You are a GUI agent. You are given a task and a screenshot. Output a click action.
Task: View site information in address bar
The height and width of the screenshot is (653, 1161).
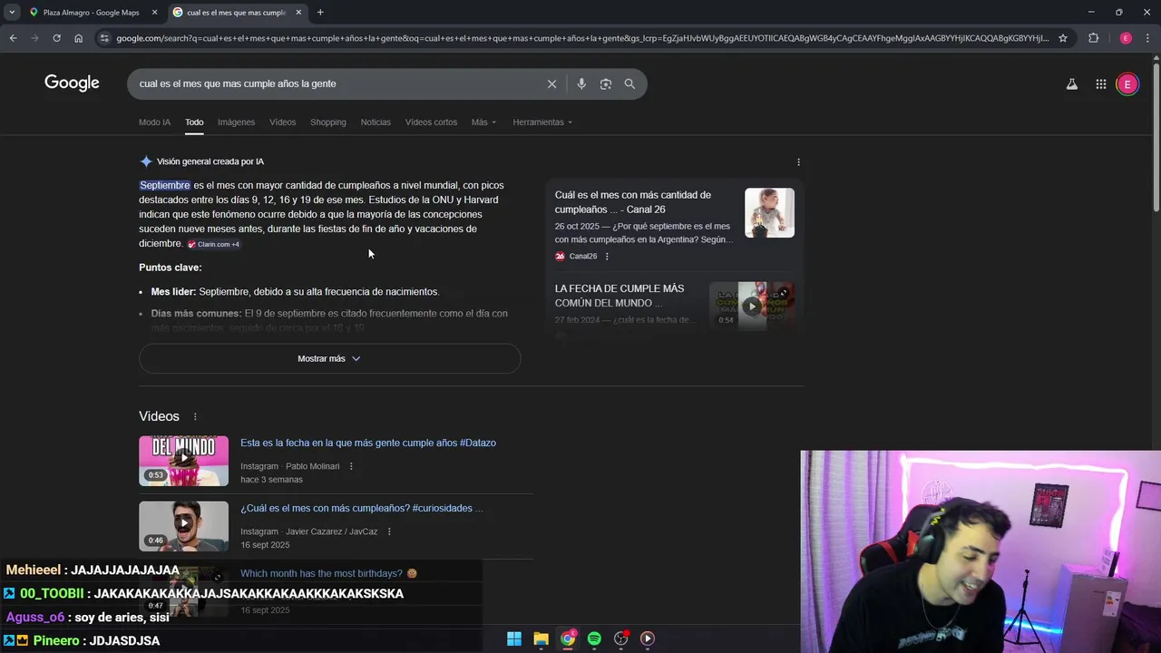point(104,38)
